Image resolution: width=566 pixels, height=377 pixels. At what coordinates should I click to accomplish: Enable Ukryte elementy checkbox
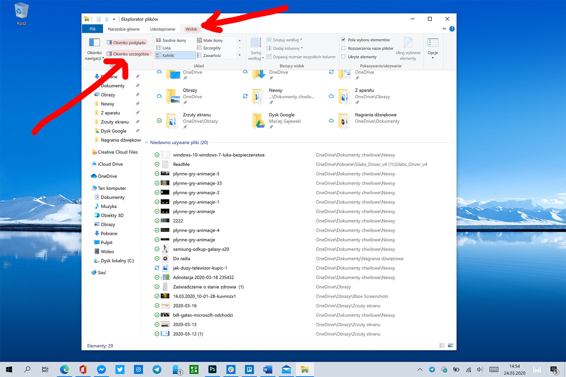343,56
